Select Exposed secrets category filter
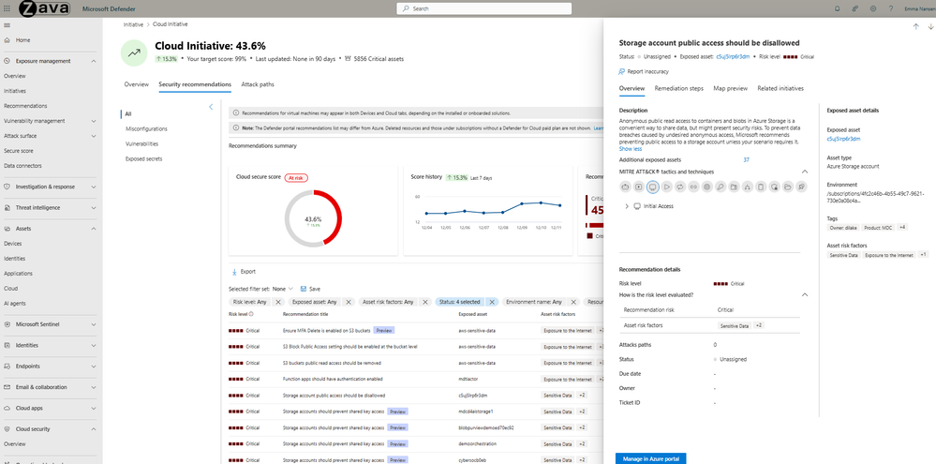This screenshot has width=936, height=464. pyautogui.click(x=144, y=158)
